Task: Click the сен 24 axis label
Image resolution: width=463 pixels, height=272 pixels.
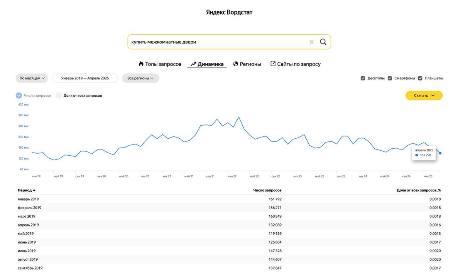Action: coord(406,176)
